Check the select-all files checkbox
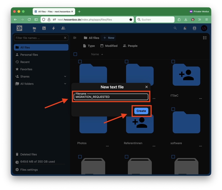The height and width of the screenshot is (190, 222). coord(75,54)
